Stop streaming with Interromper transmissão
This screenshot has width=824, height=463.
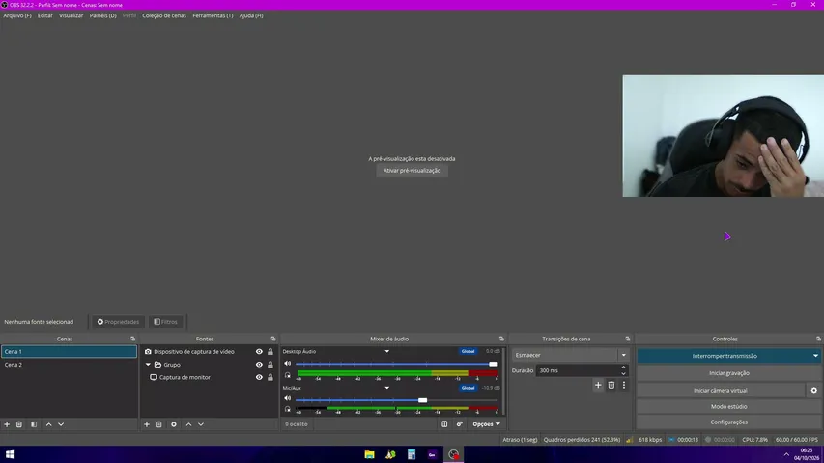pyautogui.click(x=725, y=356)
